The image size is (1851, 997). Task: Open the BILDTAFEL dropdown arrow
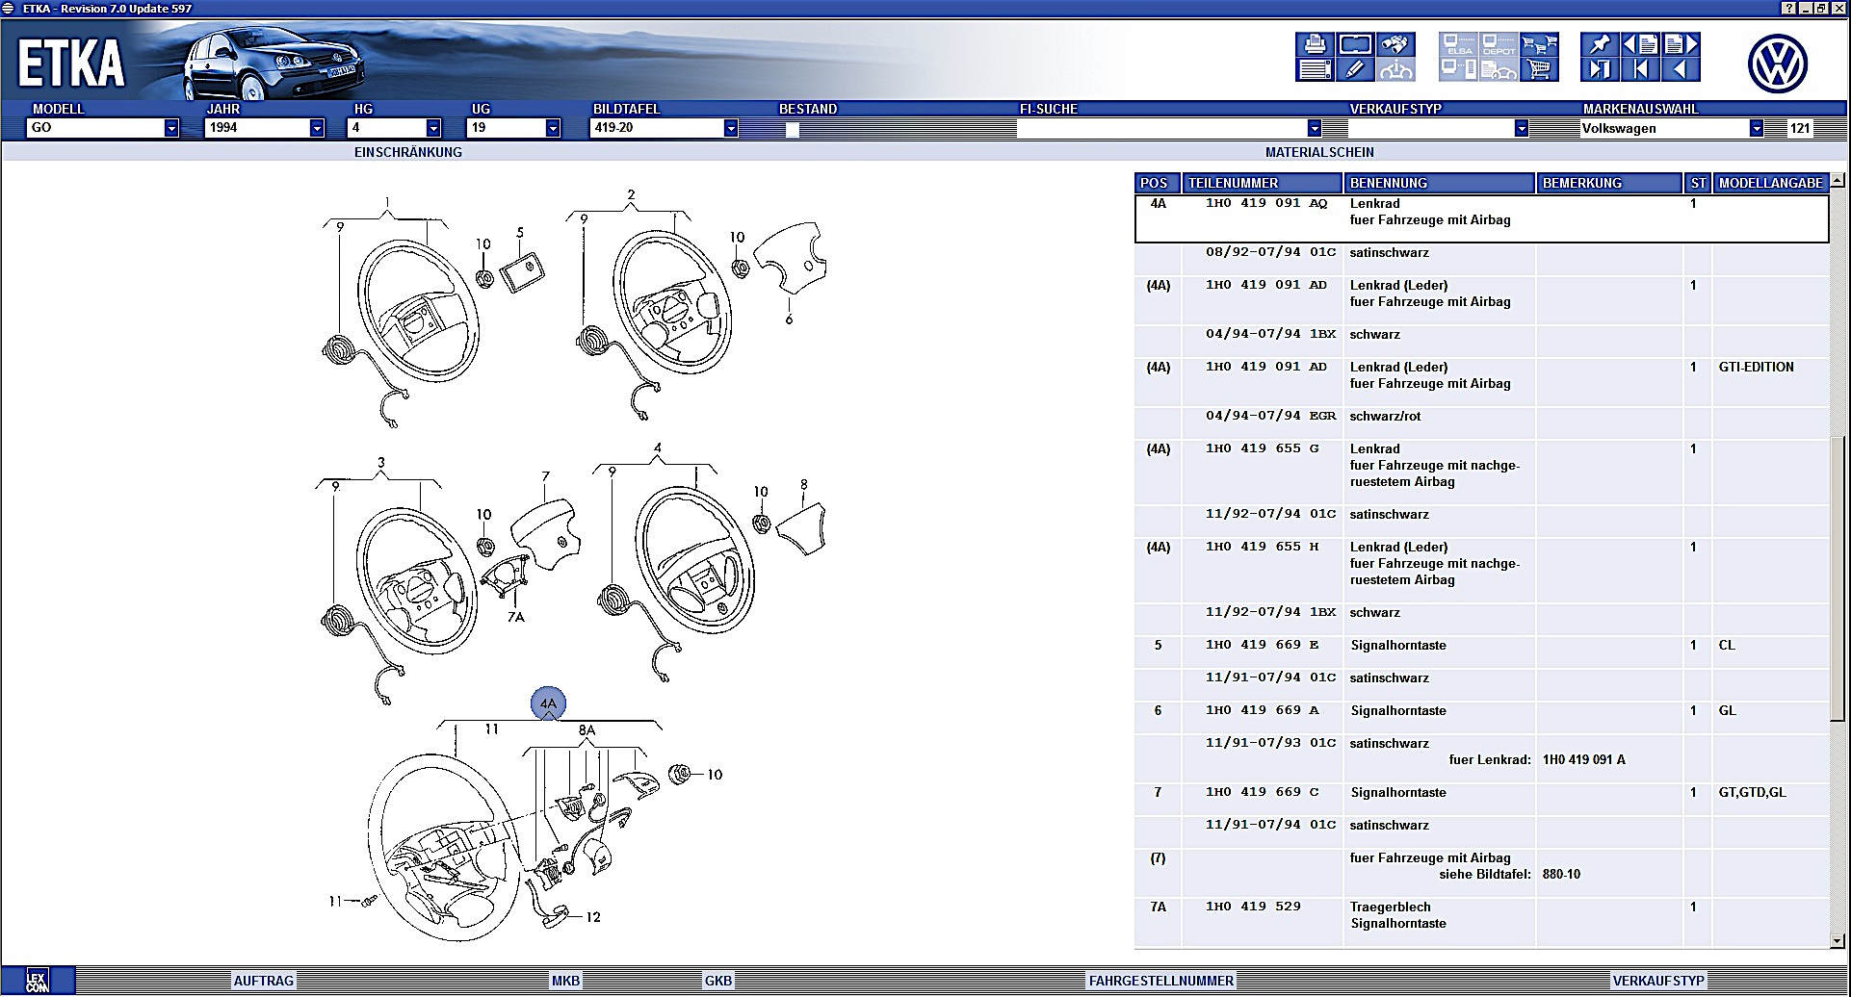pyautogui.click(x=731, y=128)
